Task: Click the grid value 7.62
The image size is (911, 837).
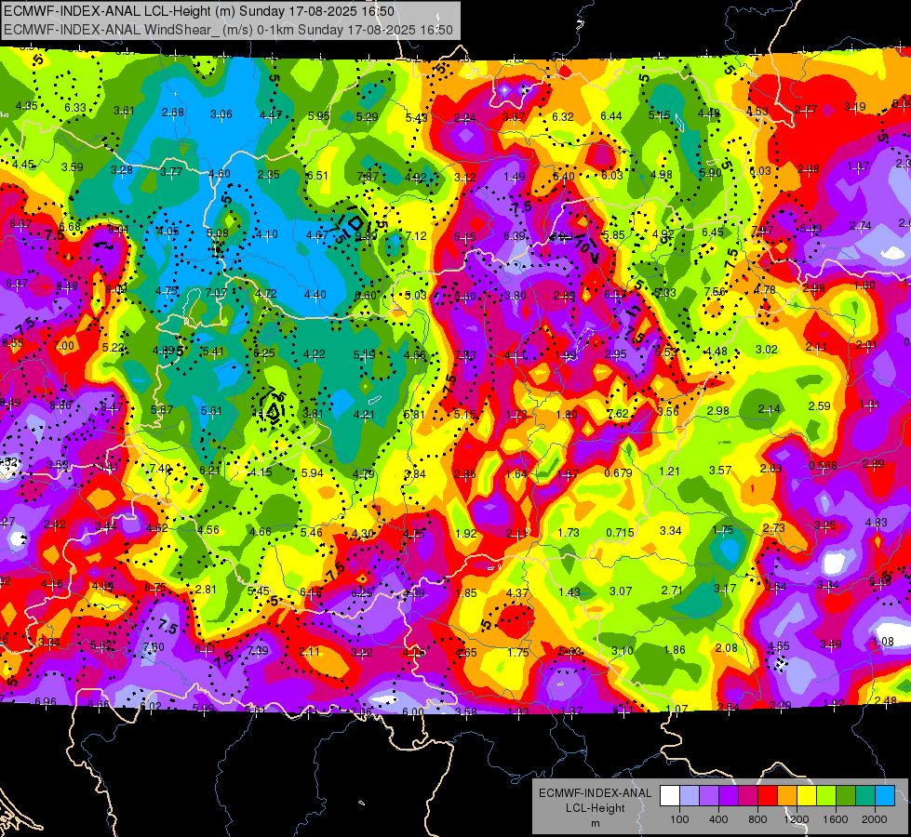Action: (x=618, y=414)
